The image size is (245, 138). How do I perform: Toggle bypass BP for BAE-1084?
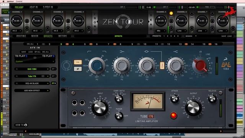54,69
